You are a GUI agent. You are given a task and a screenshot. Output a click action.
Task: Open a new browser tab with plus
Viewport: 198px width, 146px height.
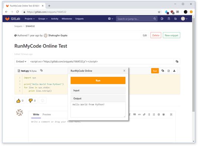click(49, 6)
